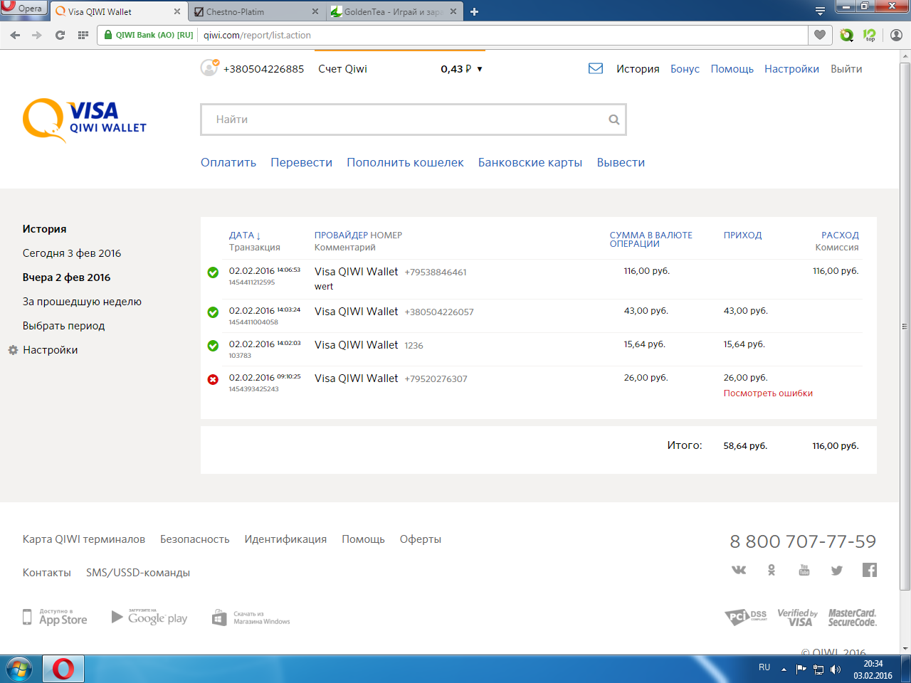
Task: Show history for Сегодня 3 фев 2016
Action: pyautogui.click(x=72, y=253)
